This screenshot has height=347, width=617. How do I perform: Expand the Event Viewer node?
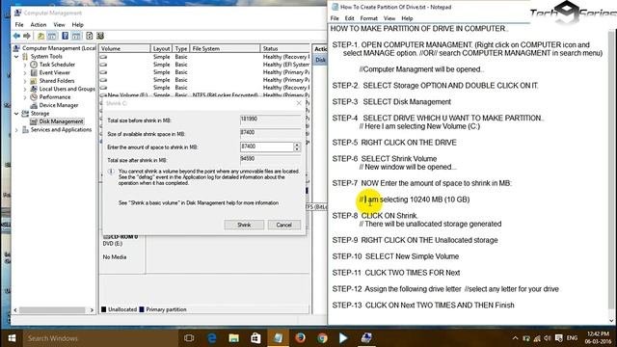pyautogui.click(x=25, y=73)
